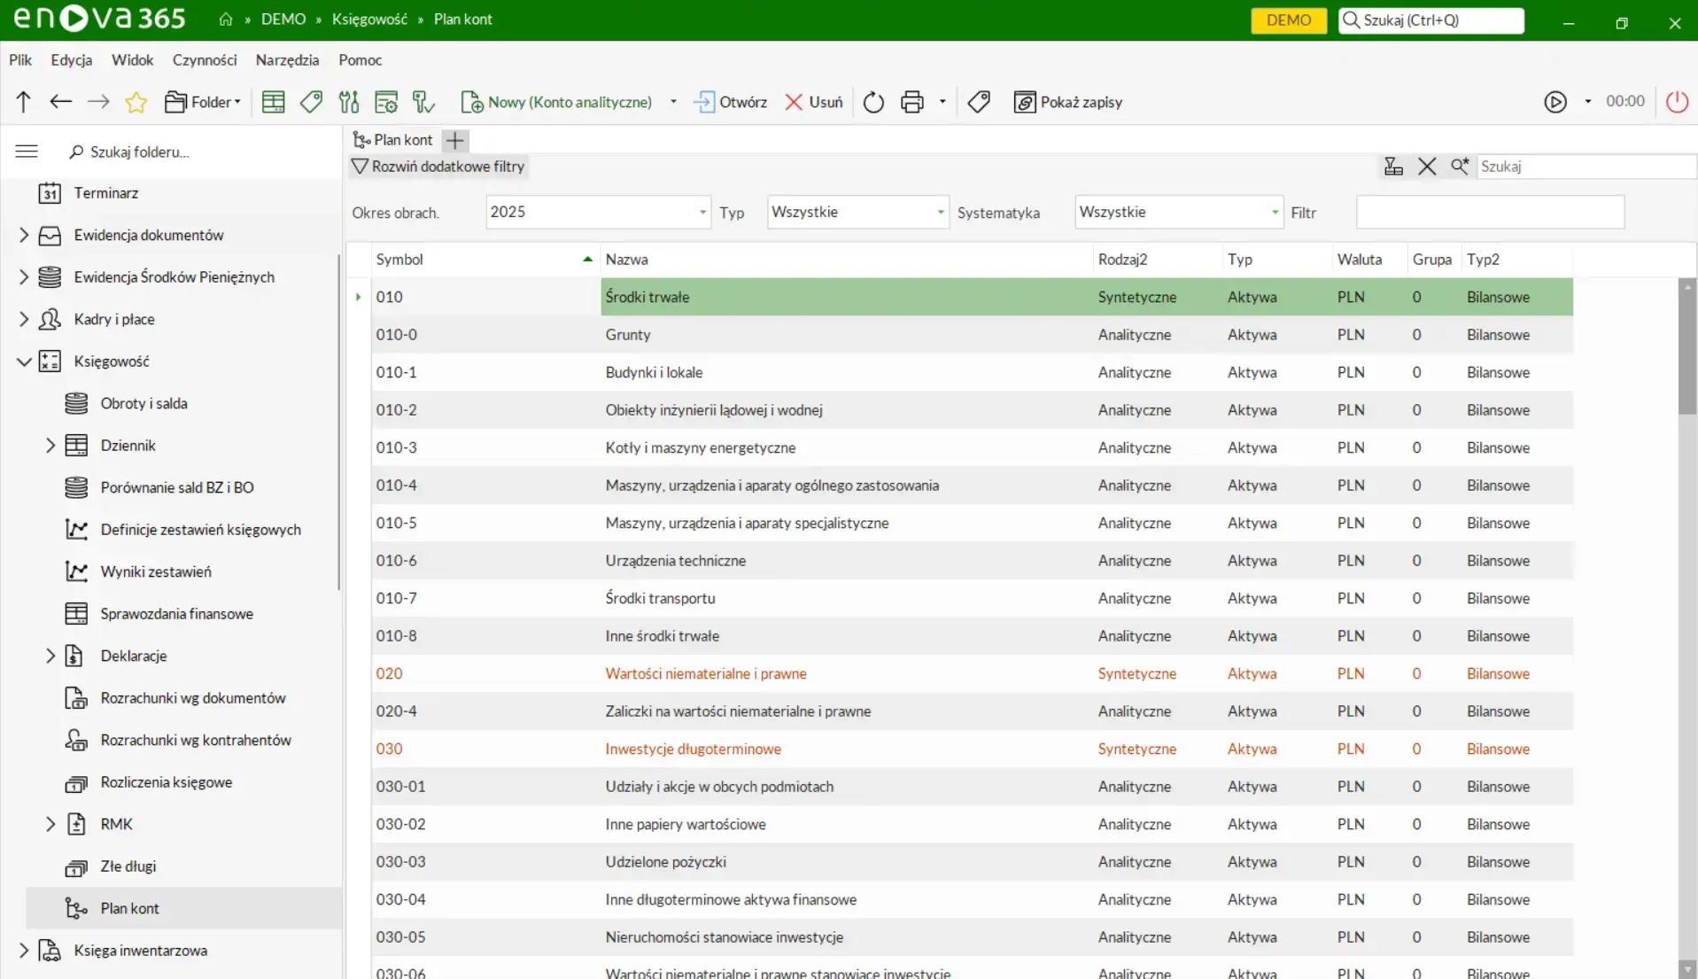This screenshot has height=979, width=1698.
Task: Click the Pokaż zapisy button
Action: 1068,103
